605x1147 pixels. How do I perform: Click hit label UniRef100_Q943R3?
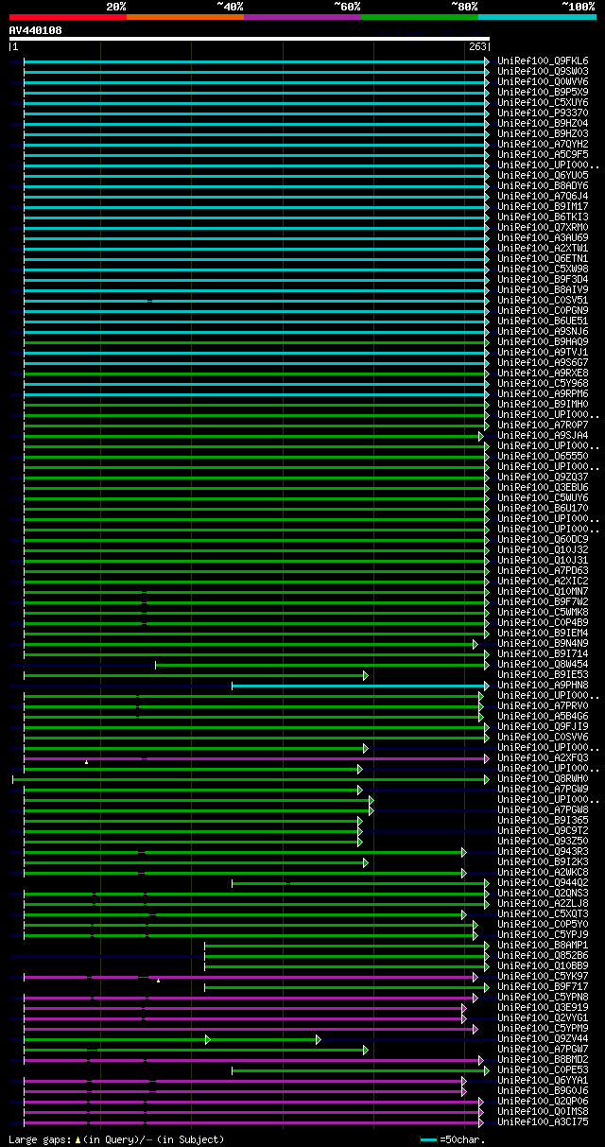(x=544, y=851)
